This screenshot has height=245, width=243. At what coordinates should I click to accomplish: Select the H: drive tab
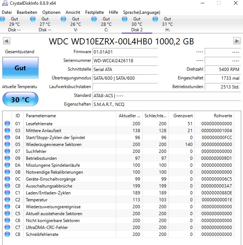(x=167, y=24)
